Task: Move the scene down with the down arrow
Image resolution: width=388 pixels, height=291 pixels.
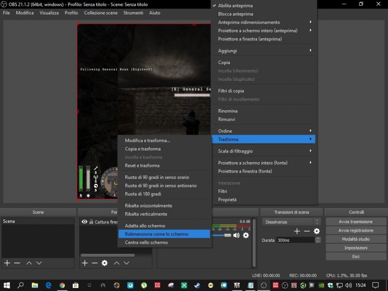Action: (39, 263)
